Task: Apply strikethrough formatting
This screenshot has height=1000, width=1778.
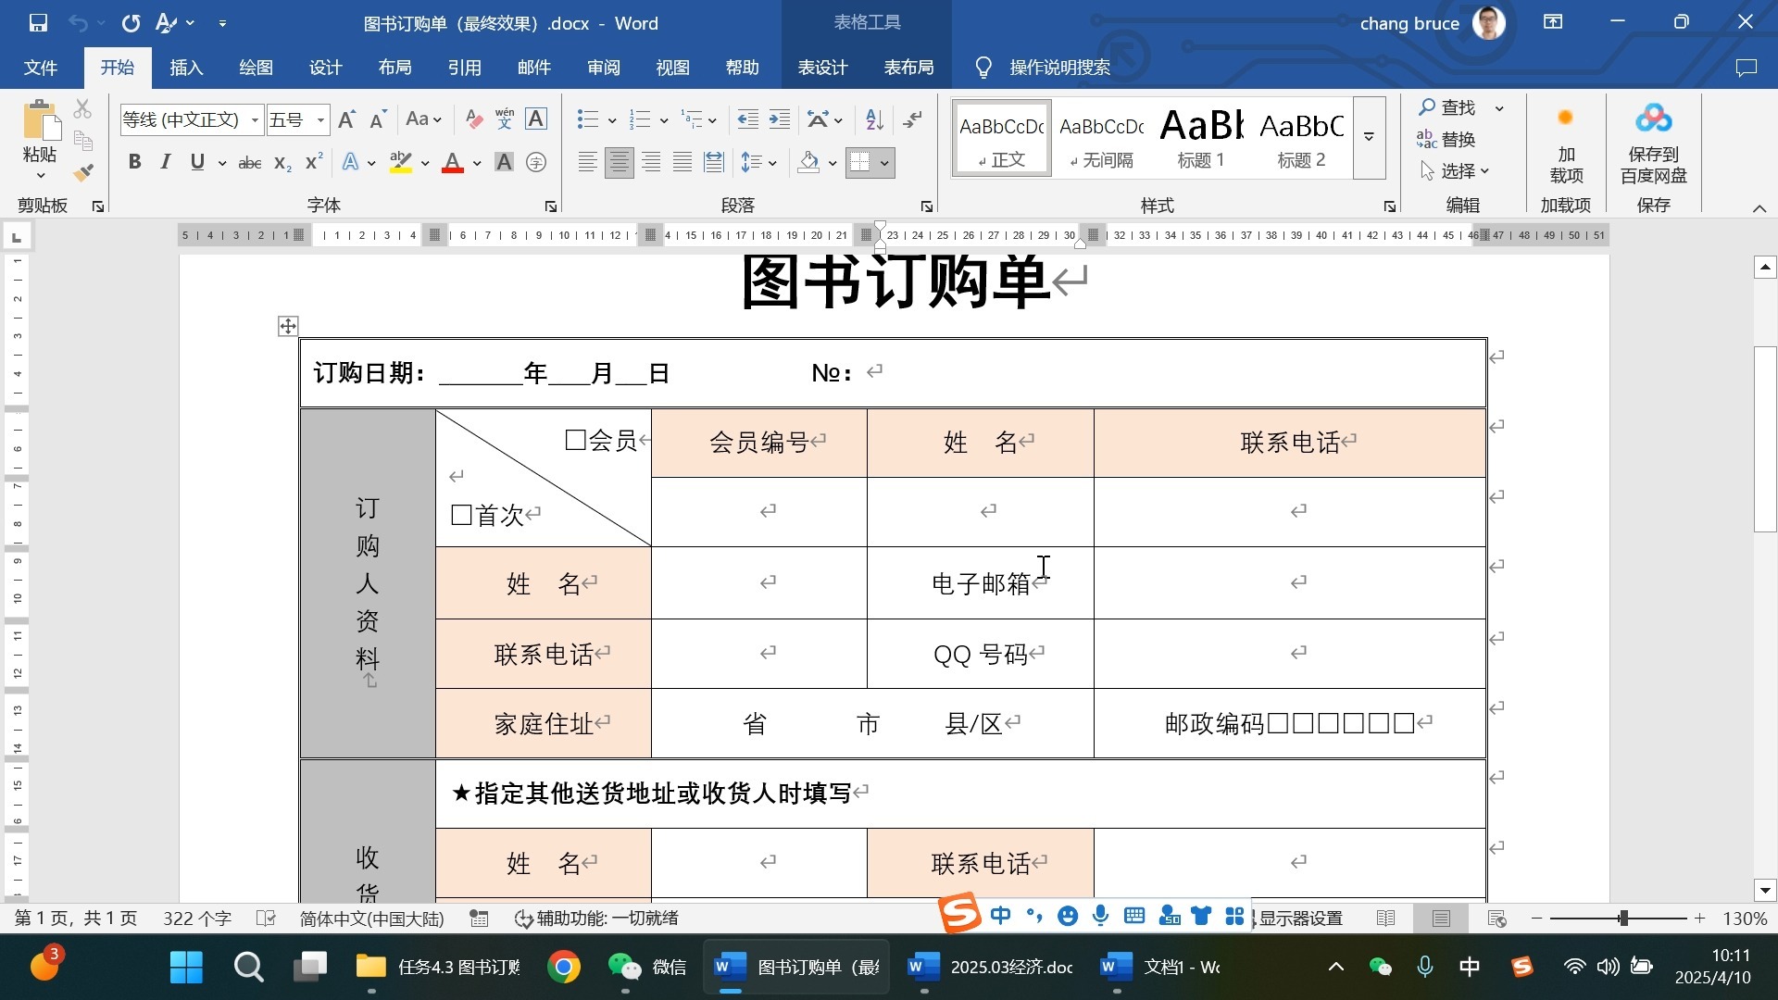Action: coord(248,162)
